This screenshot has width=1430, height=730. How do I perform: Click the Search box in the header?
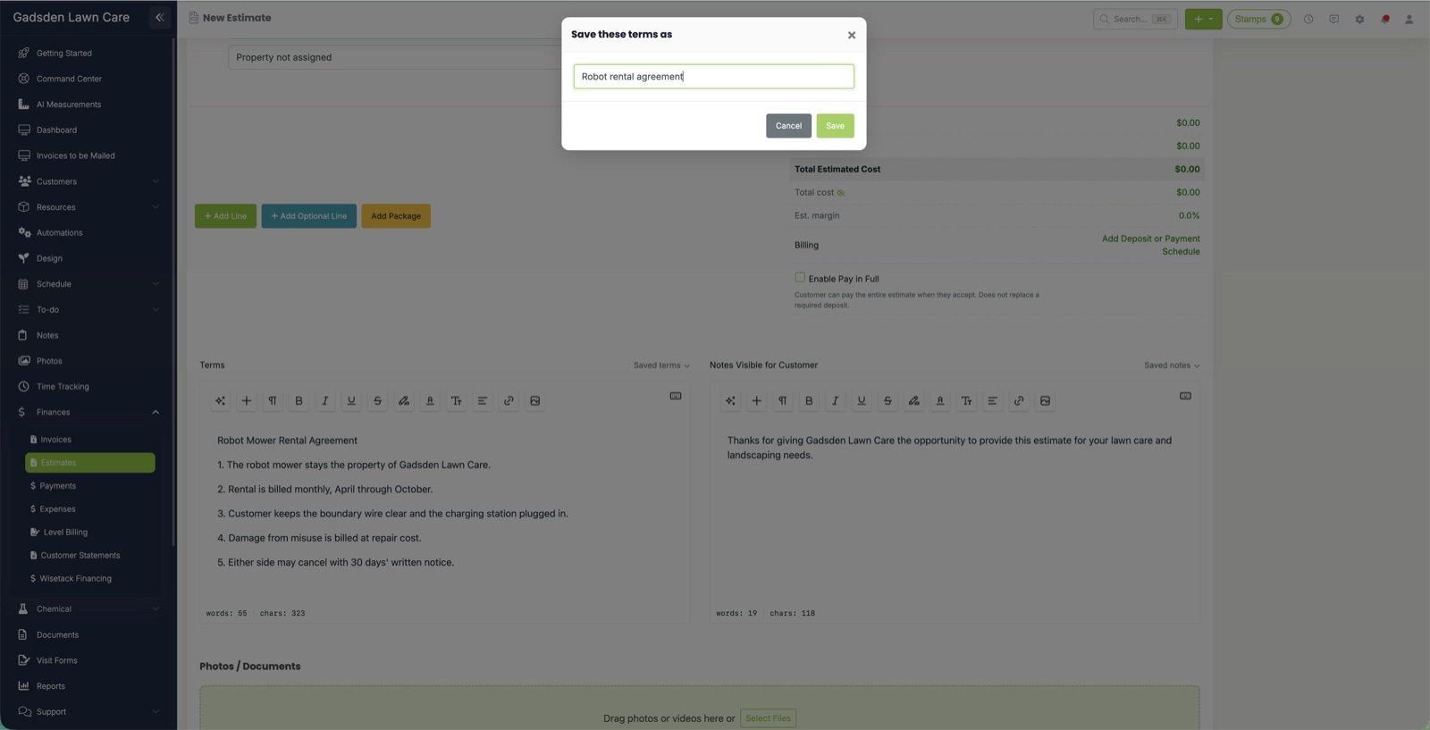tap(1135, 19)
